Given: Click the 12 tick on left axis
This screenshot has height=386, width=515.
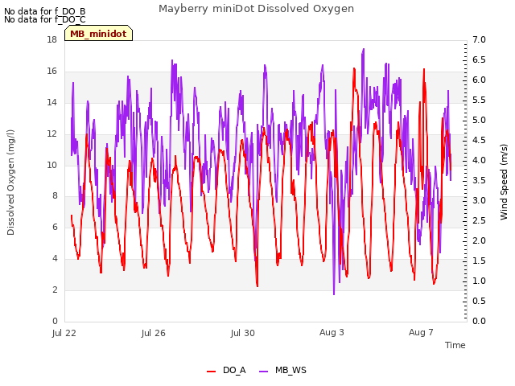Looking at the screenshot, I should click(51, 133).
